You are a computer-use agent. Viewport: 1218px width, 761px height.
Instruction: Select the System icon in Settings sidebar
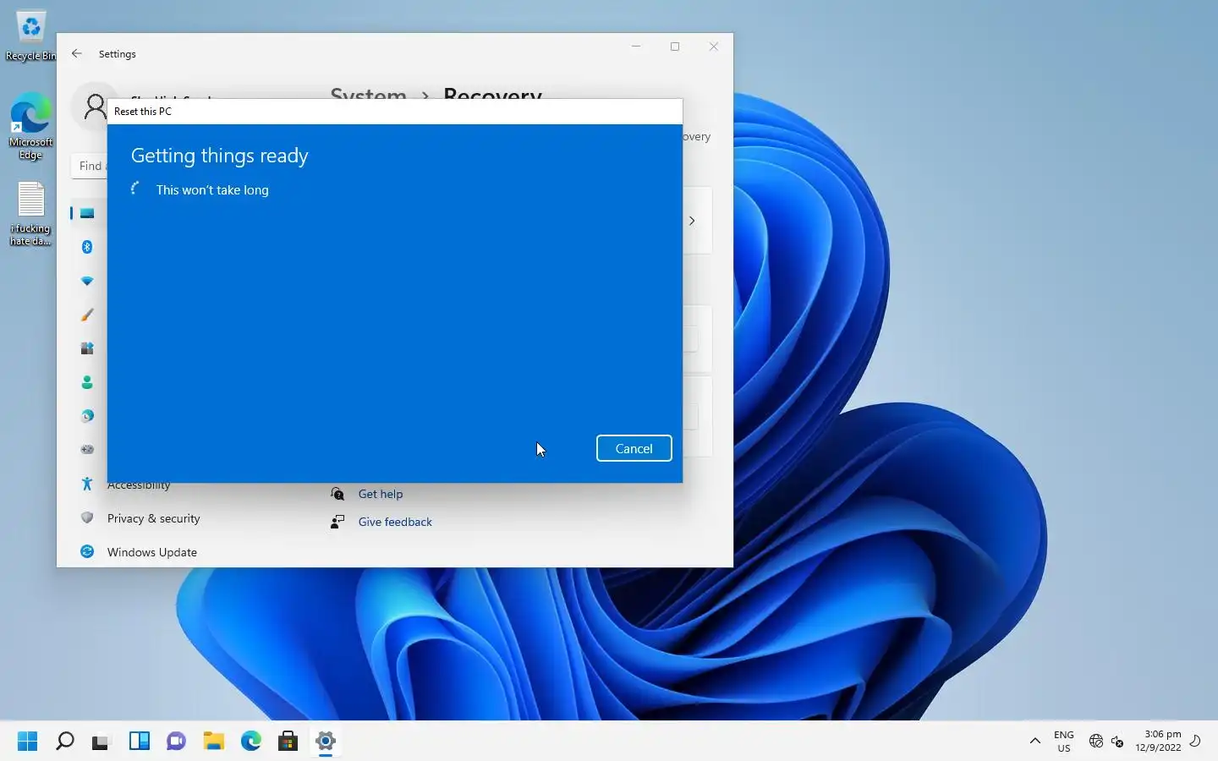tap(87, 213)
